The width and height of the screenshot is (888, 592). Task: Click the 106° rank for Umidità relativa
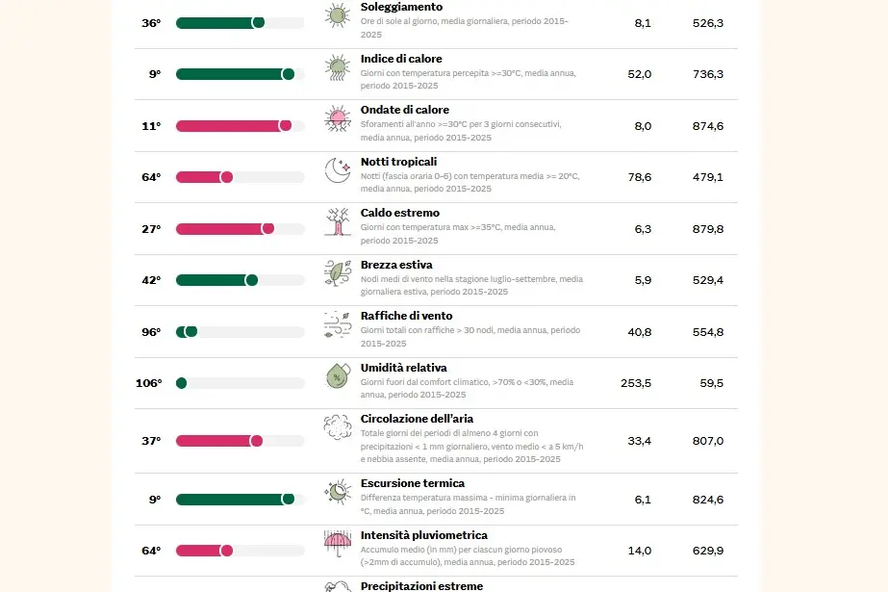[x=148, y=383]
